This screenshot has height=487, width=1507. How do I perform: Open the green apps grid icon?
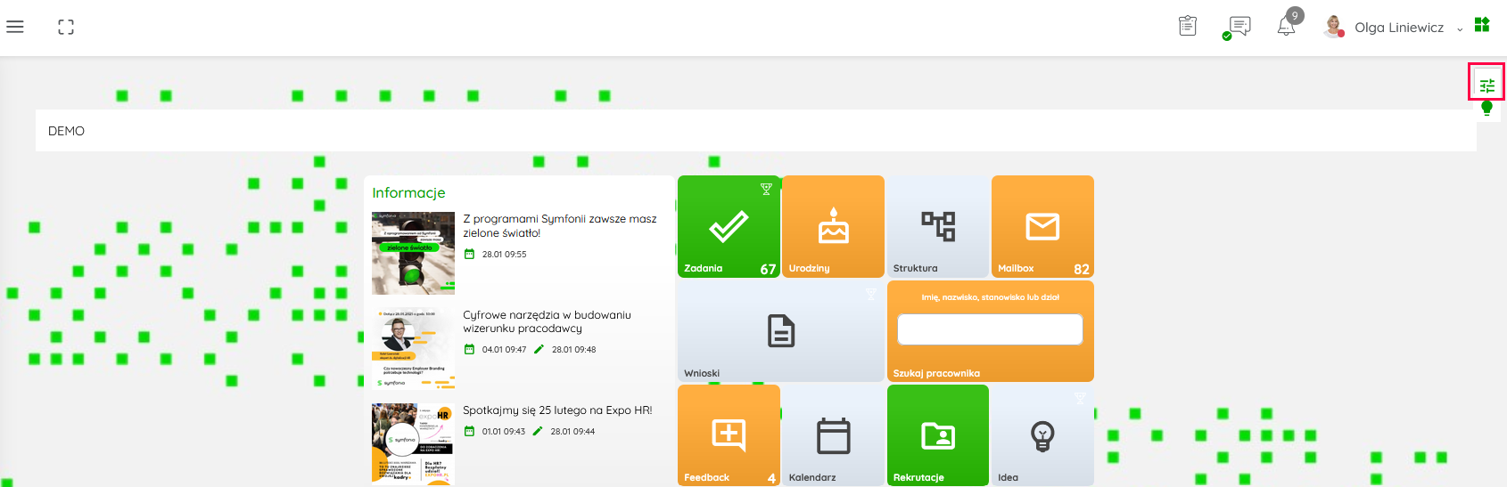coord(1482,25)
